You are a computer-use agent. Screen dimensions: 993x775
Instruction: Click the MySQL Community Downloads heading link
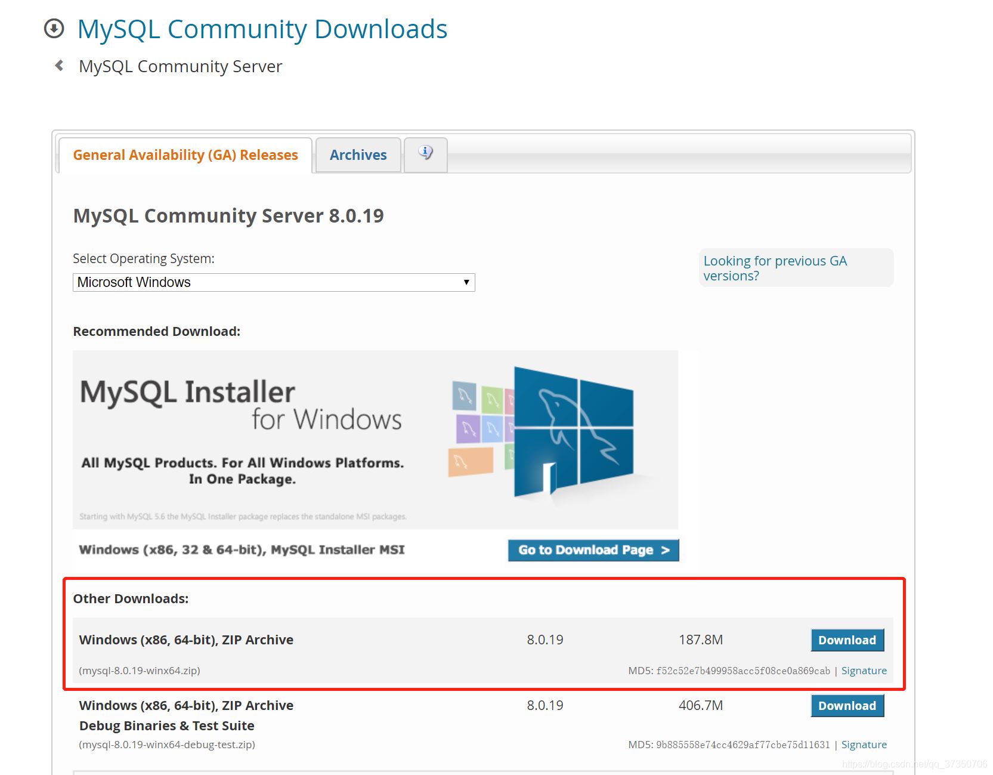tap(262, 27)
